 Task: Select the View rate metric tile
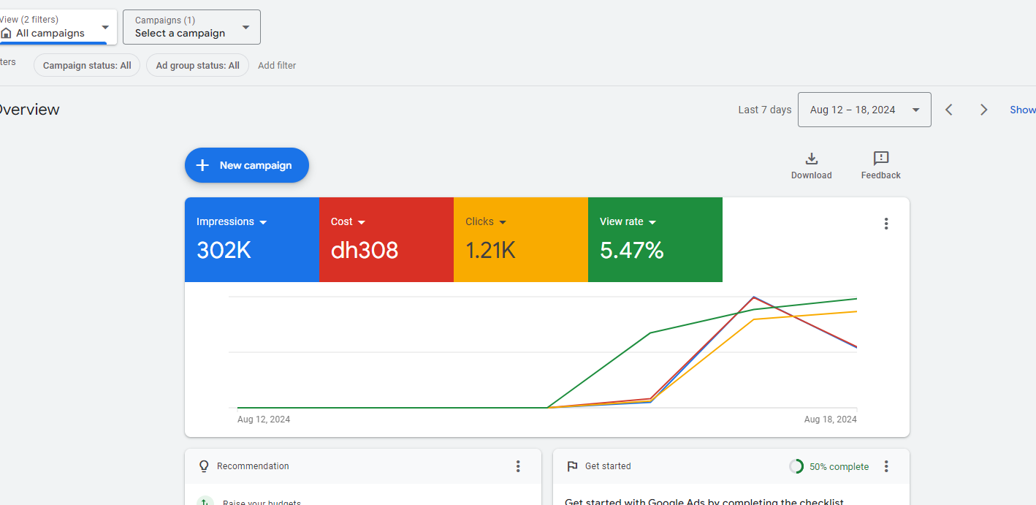tap(655, 240)
